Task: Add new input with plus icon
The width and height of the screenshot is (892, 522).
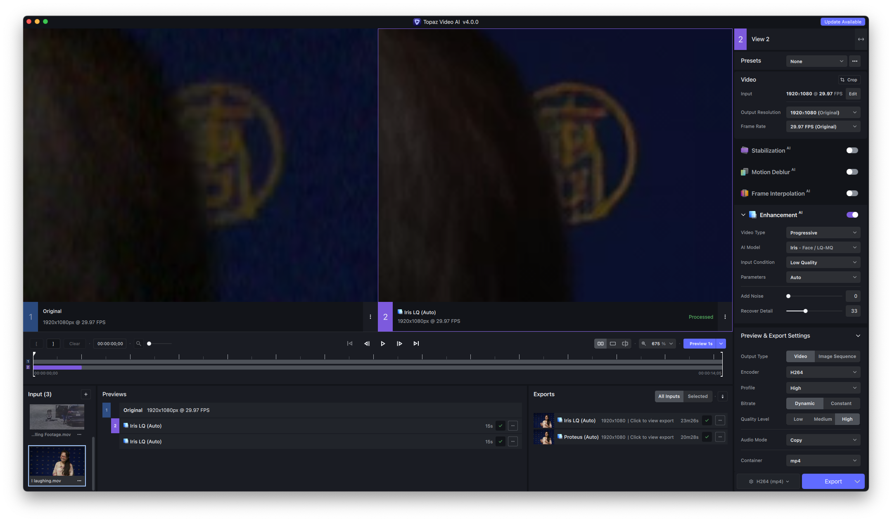Action: coord(86,394)
